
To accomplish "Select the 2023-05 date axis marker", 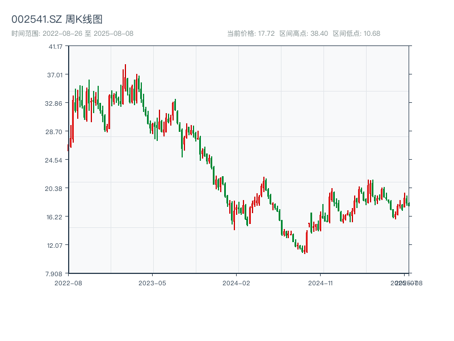I will 152,282.
